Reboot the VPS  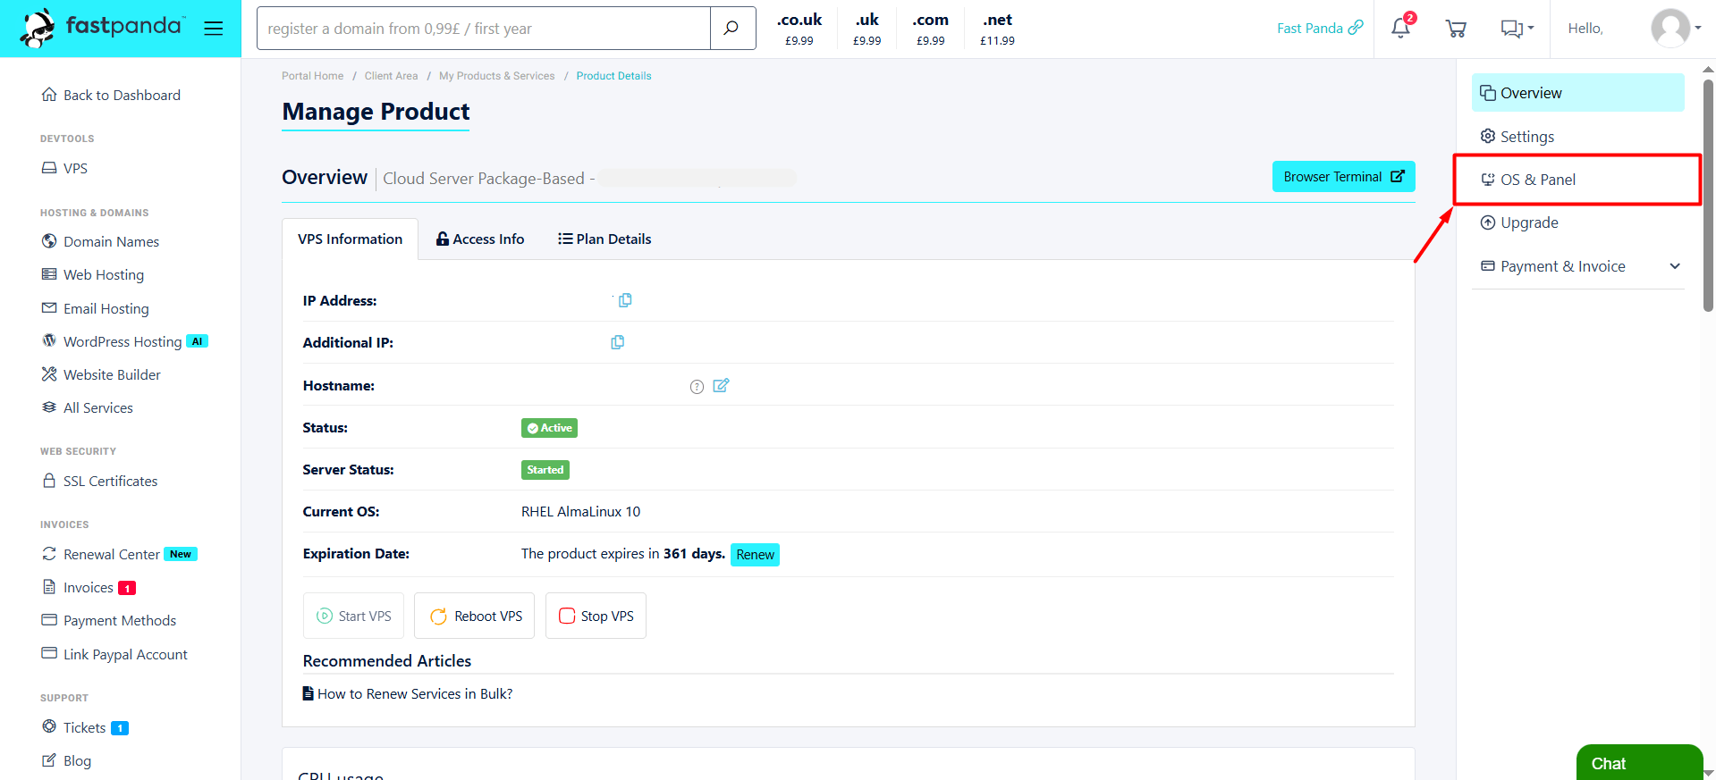tap(475, 616)
